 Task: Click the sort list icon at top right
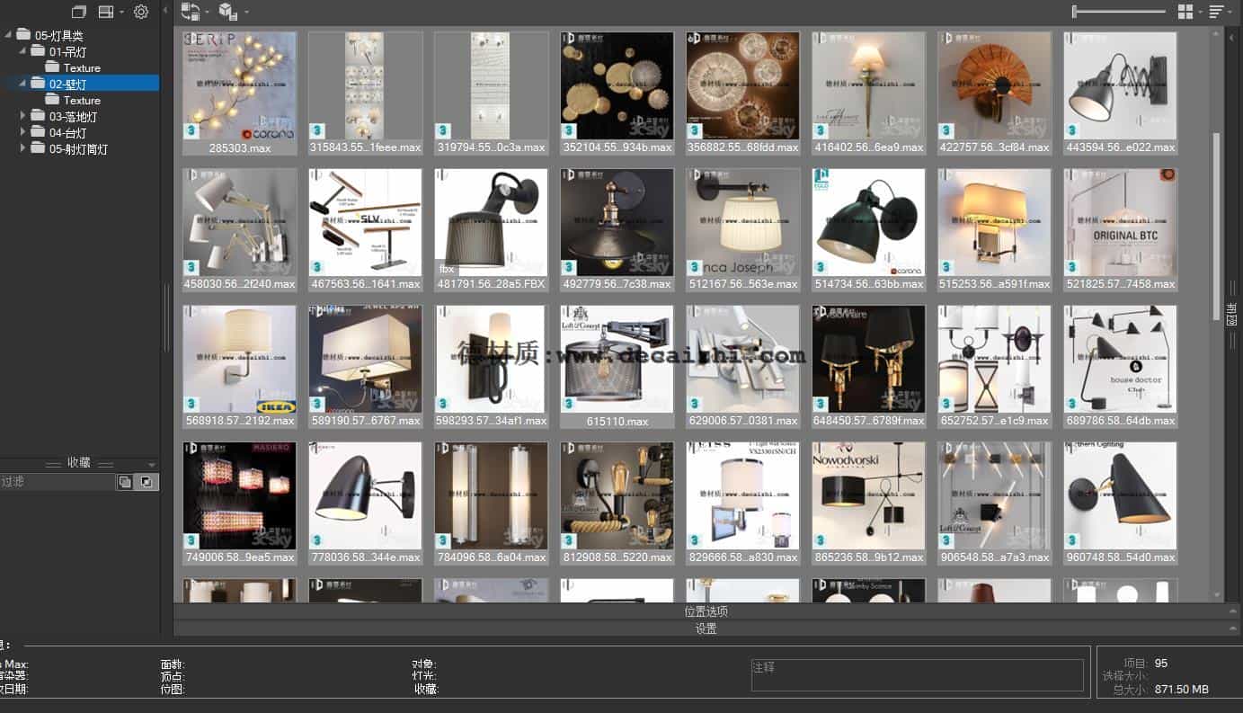(x=1215, y=12)
